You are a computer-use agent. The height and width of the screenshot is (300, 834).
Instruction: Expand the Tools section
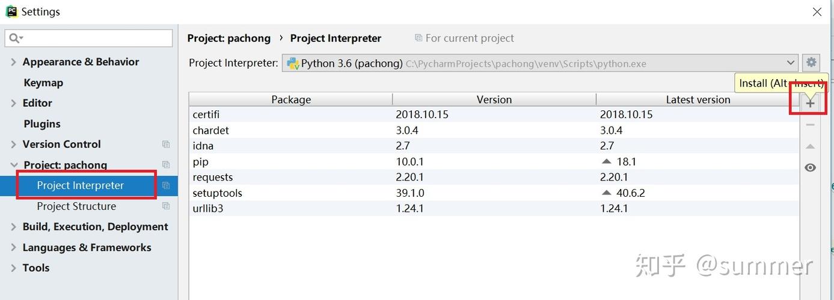point(13,268)
